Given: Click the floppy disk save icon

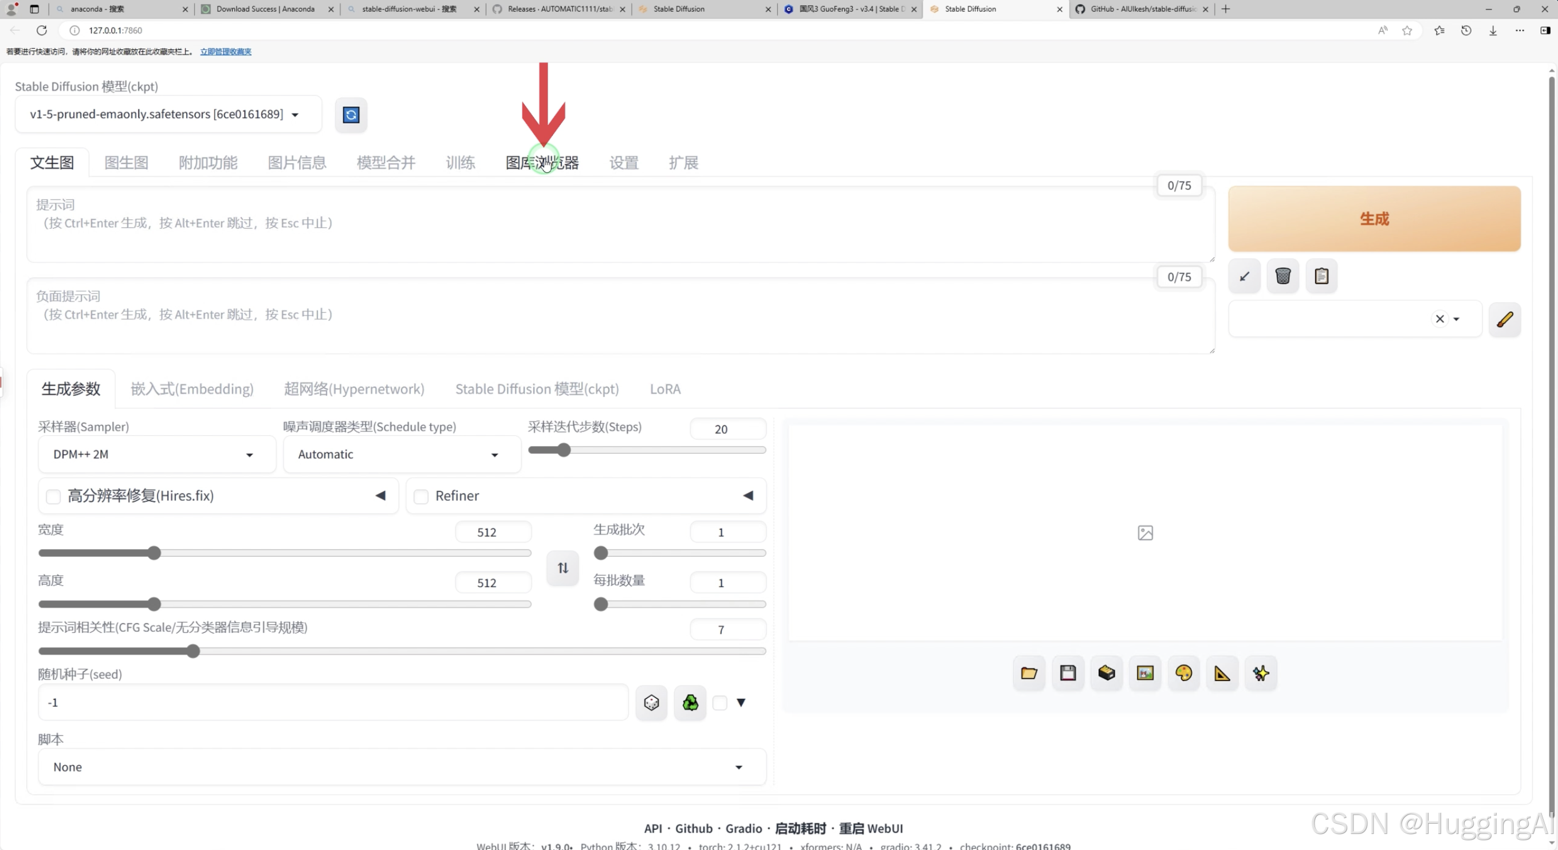Looking at the screenshot, I should (1068, 673).
